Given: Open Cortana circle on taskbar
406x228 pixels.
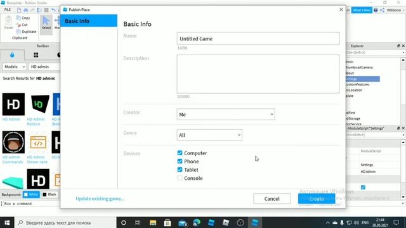Looking at the screenshot, I should [x=124, y=222].
